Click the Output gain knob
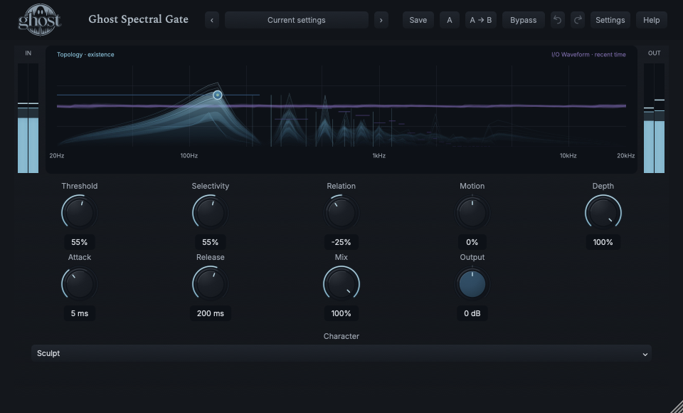 coord(472,284)
